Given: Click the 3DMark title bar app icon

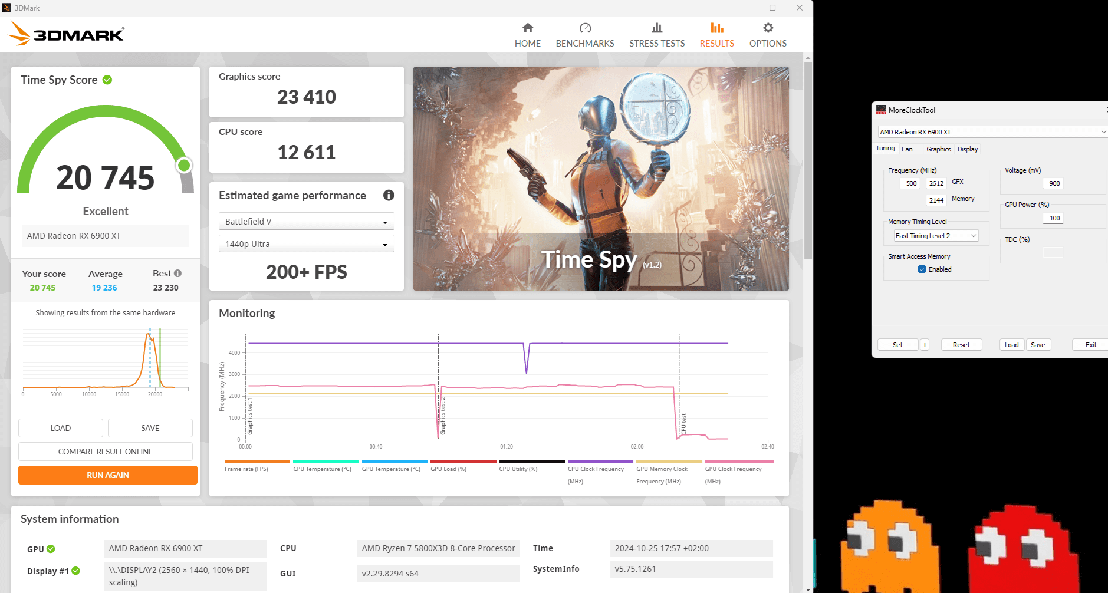Looking at the screenshot, I should (x=6, y=8).
